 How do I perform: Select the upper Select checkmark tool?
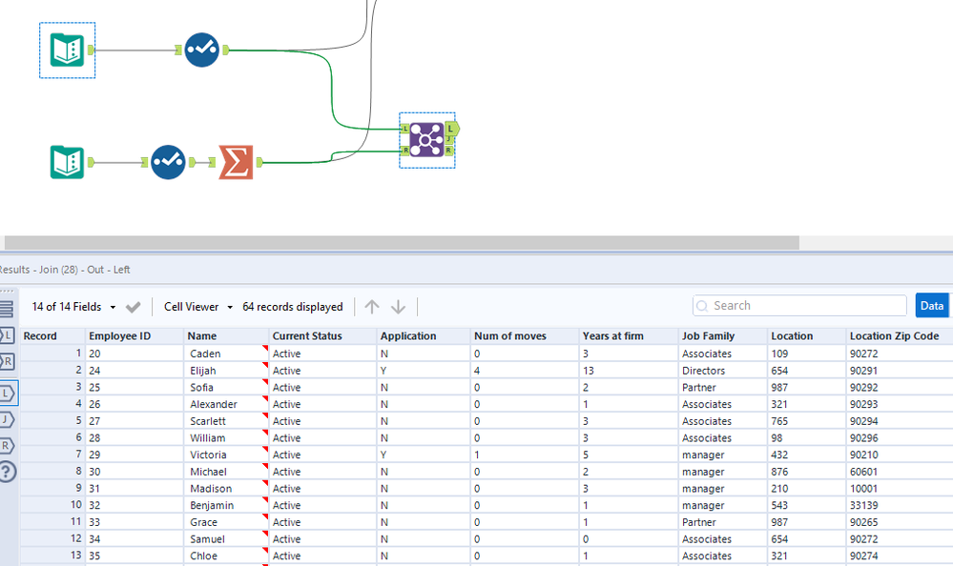click(202, 50)
